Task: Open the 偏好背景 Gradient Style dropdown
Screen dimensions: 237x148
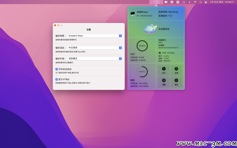Action: [x=95, y=36]
